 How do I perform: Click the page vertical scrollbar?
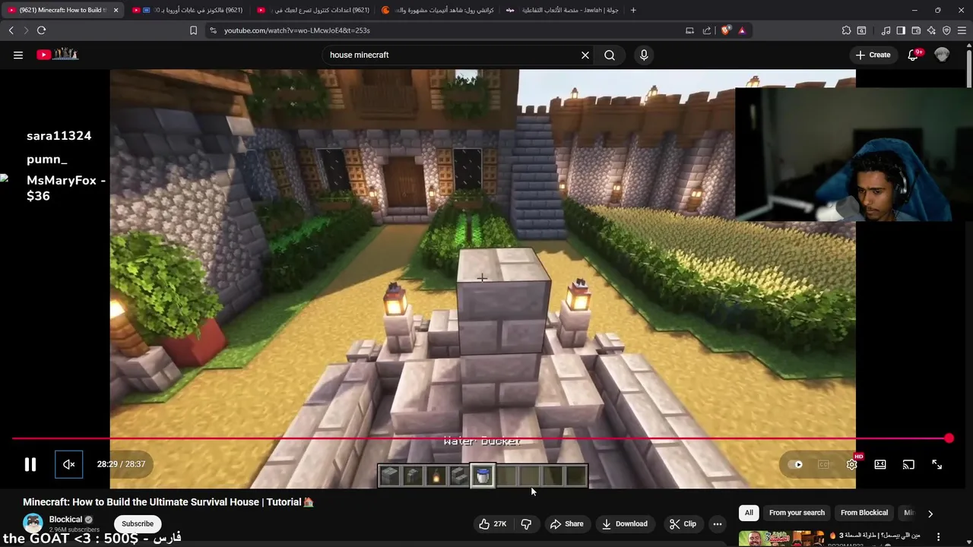(968, 68)
